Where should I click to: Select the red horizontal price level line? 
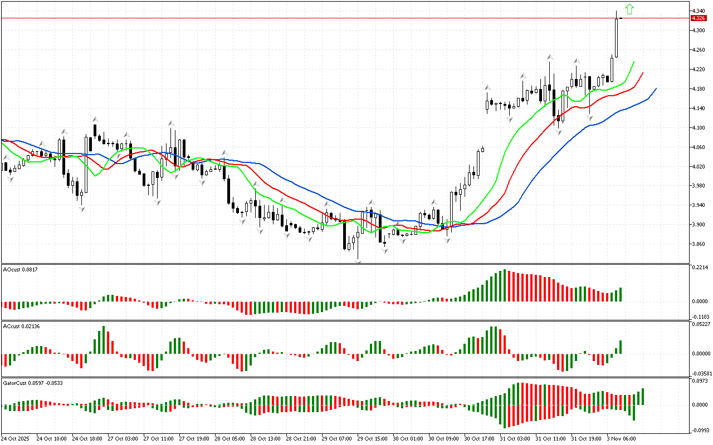point(334,18)
